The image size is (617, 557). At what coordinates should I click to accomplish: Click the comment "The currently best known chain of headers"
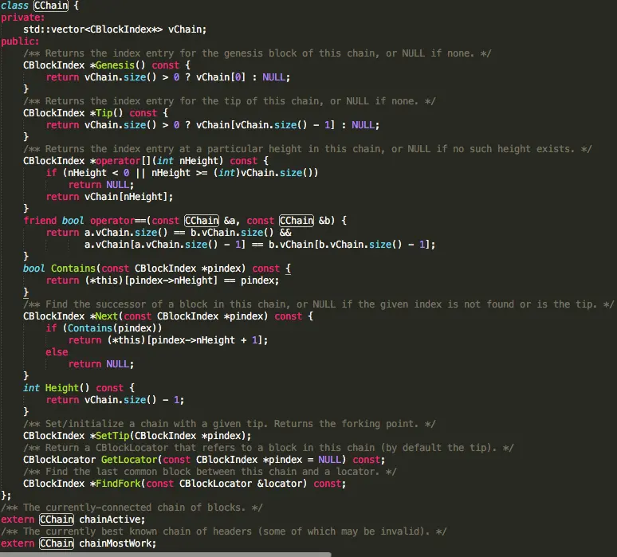pos(223,532)
